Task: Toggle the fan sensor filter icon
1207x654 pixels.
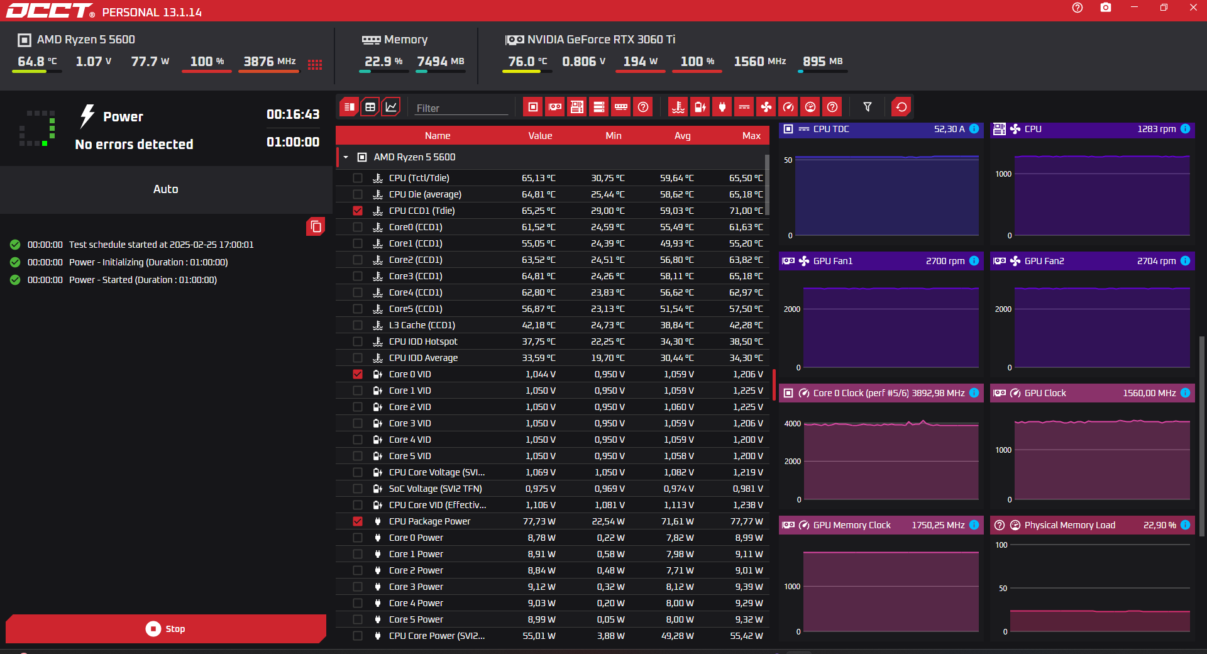Action: (766, 107)
